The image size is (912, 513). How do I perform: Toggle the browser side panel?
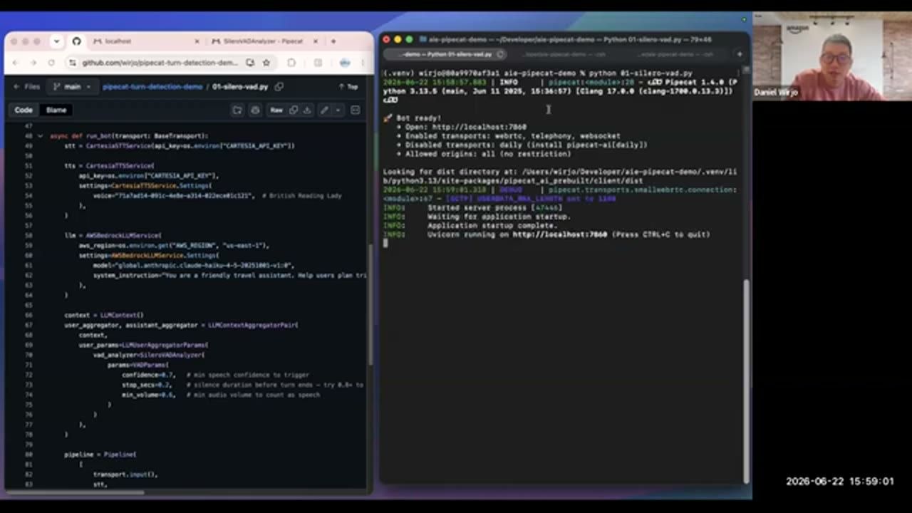[x=318, y=63]
